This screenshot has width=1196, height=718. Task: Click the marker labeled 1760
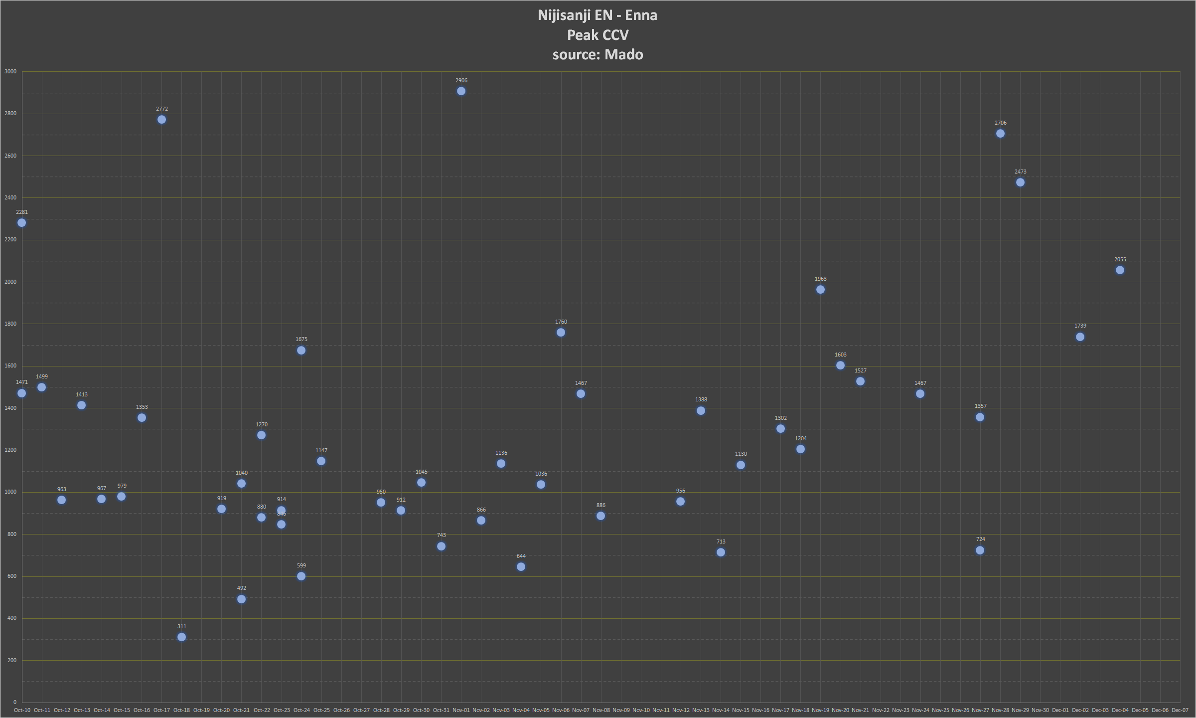(561, 333)
